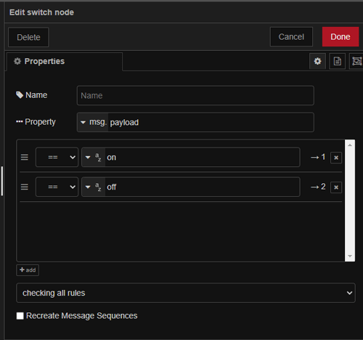The image size is (363, 340).
Task: Open msg. type selector for Property
Action: [93, 122]
